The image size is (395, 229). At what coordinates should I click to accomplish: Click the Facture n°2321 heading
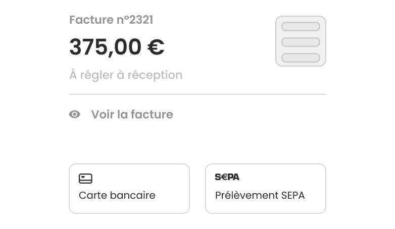coord(111,20)
